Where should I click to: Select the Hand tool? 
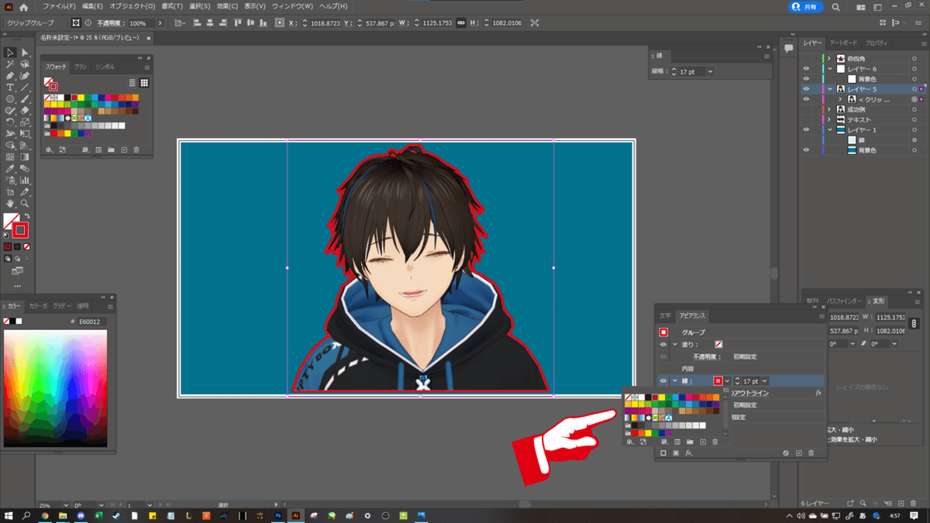[10, 204]
